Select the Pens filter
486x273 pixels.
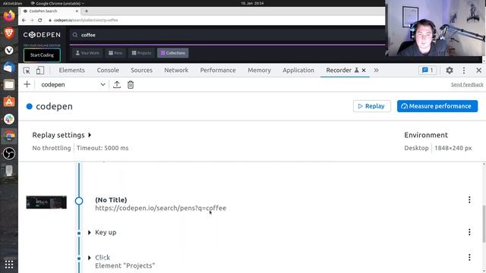click(x=115, y=53)
